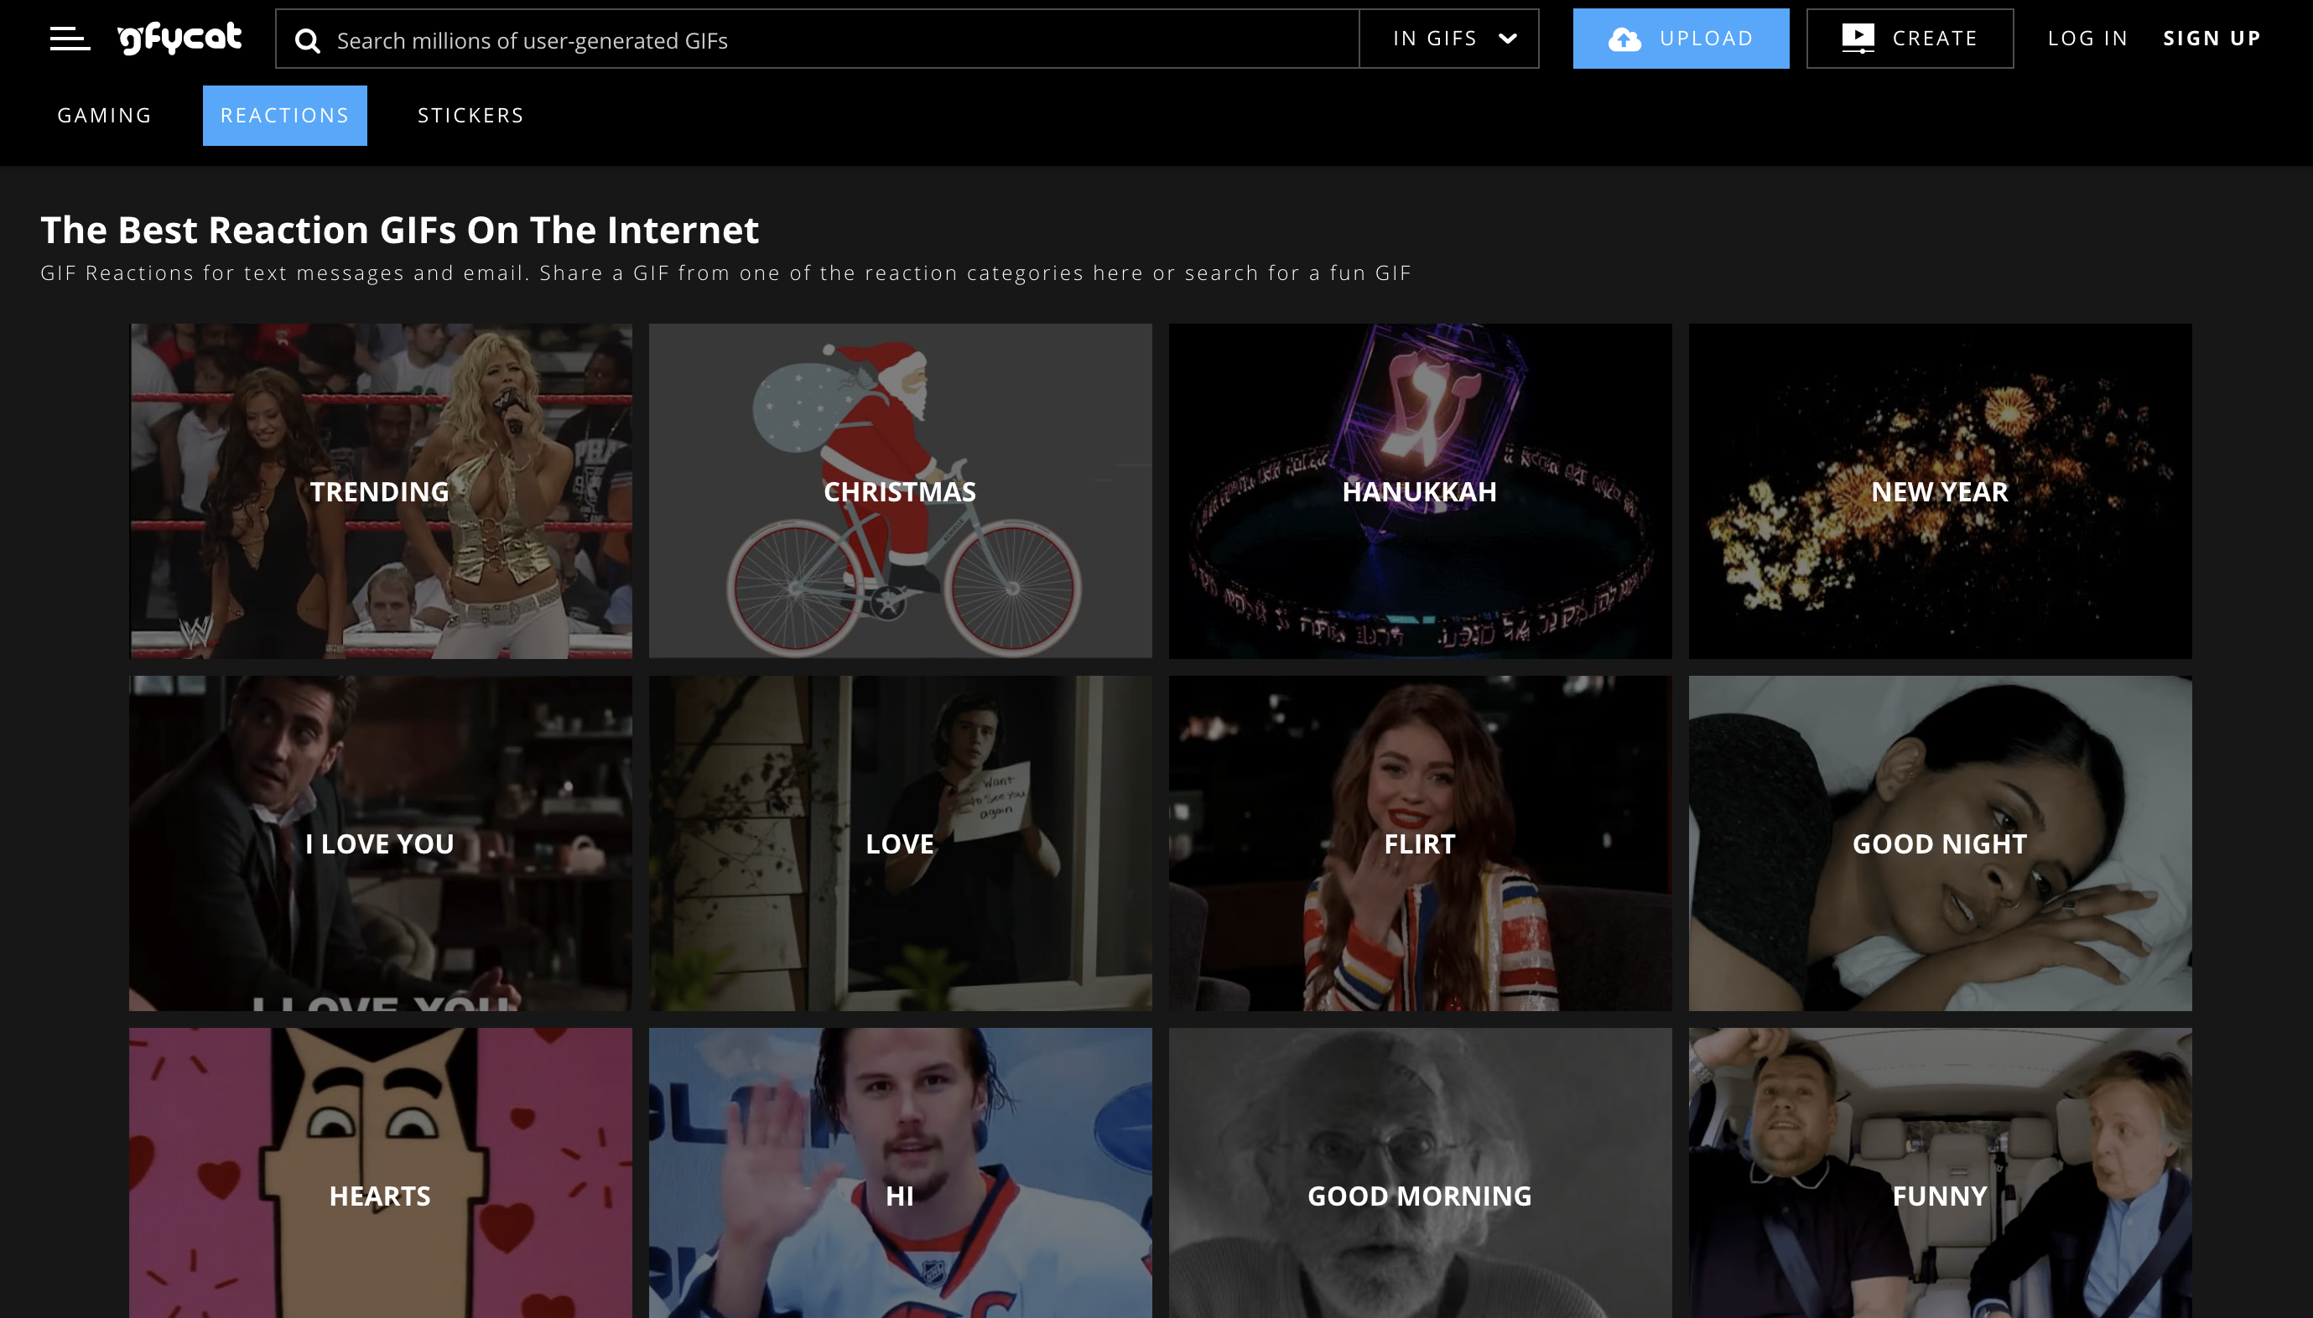
Task: Click the cloud upload icon
Action: [1625, 39]
